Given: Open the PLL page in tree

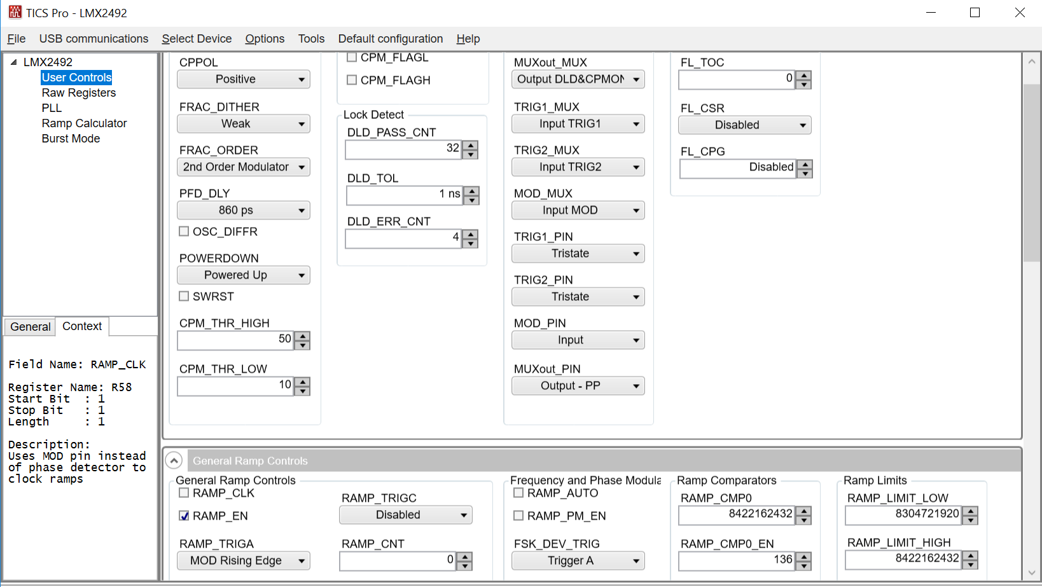Looking at the screenshot, I should coord(52,108).
